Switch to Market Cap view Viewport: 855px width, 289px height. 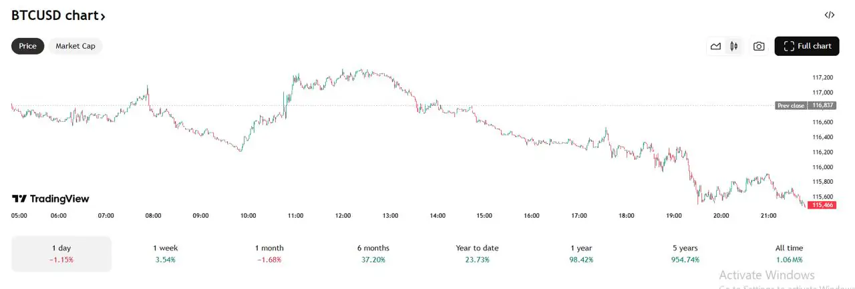(x=75, y=46)
